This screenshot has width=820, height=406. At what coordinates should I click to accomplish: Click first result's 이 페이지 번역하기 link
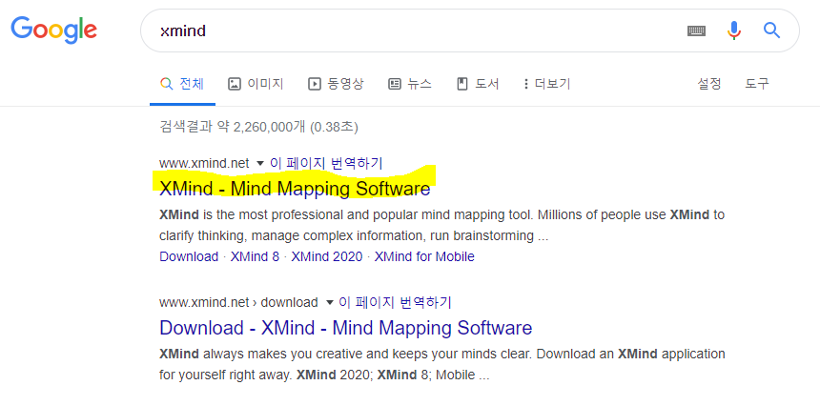tap(326, 164)
